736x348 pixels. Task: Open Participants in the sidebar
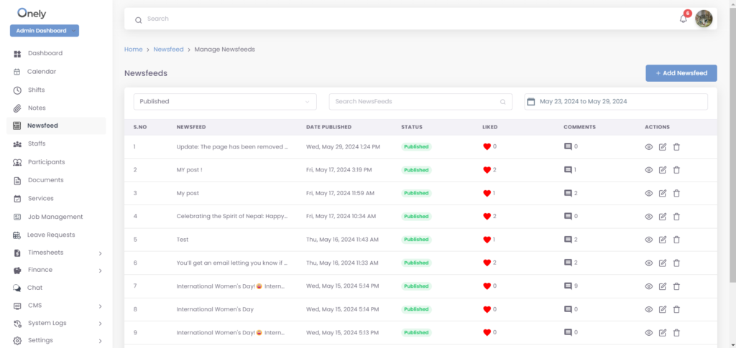46,162
